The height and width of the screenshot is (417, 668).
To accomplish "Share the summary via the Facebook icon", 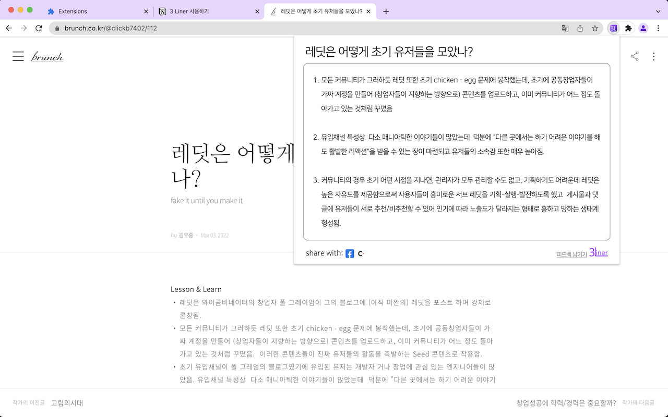I will click(350, 254).
